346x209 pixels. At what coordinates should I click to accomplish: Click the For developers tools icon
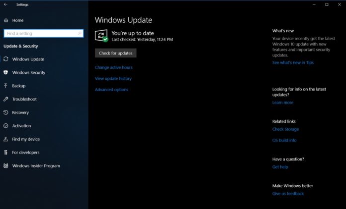[6, 153]
